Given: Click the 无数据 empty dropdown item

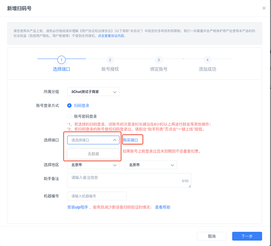Looking at the screenshot, I should pyautogui.click(x=93, y=154).
